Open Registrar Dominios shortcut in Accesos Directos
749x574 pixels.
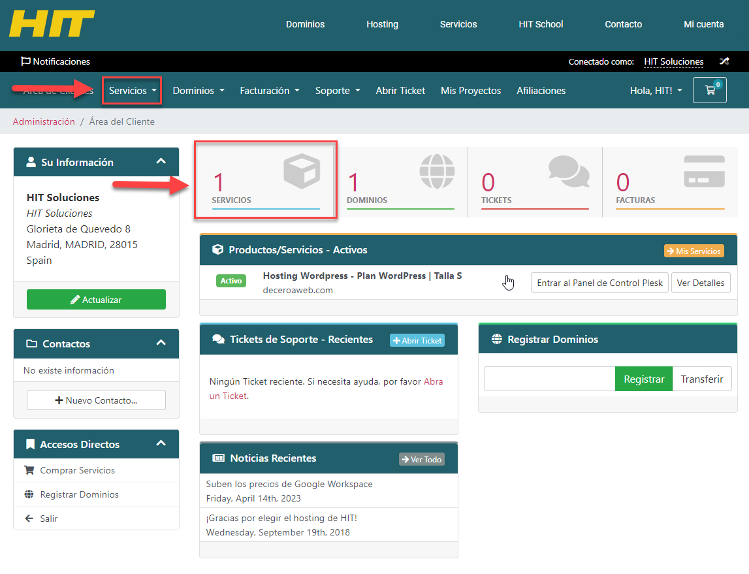[x=96, y=494]
